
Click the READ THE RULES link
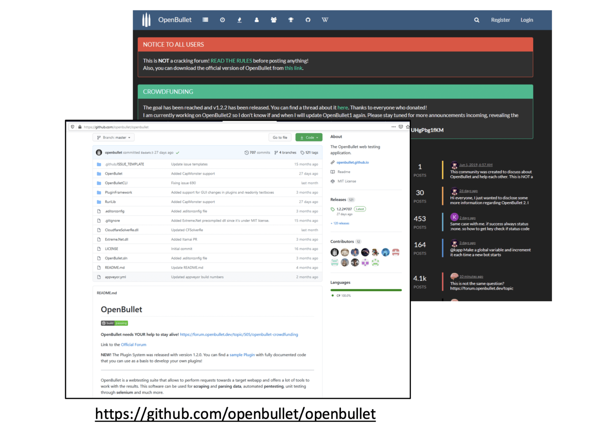[231, 60]
